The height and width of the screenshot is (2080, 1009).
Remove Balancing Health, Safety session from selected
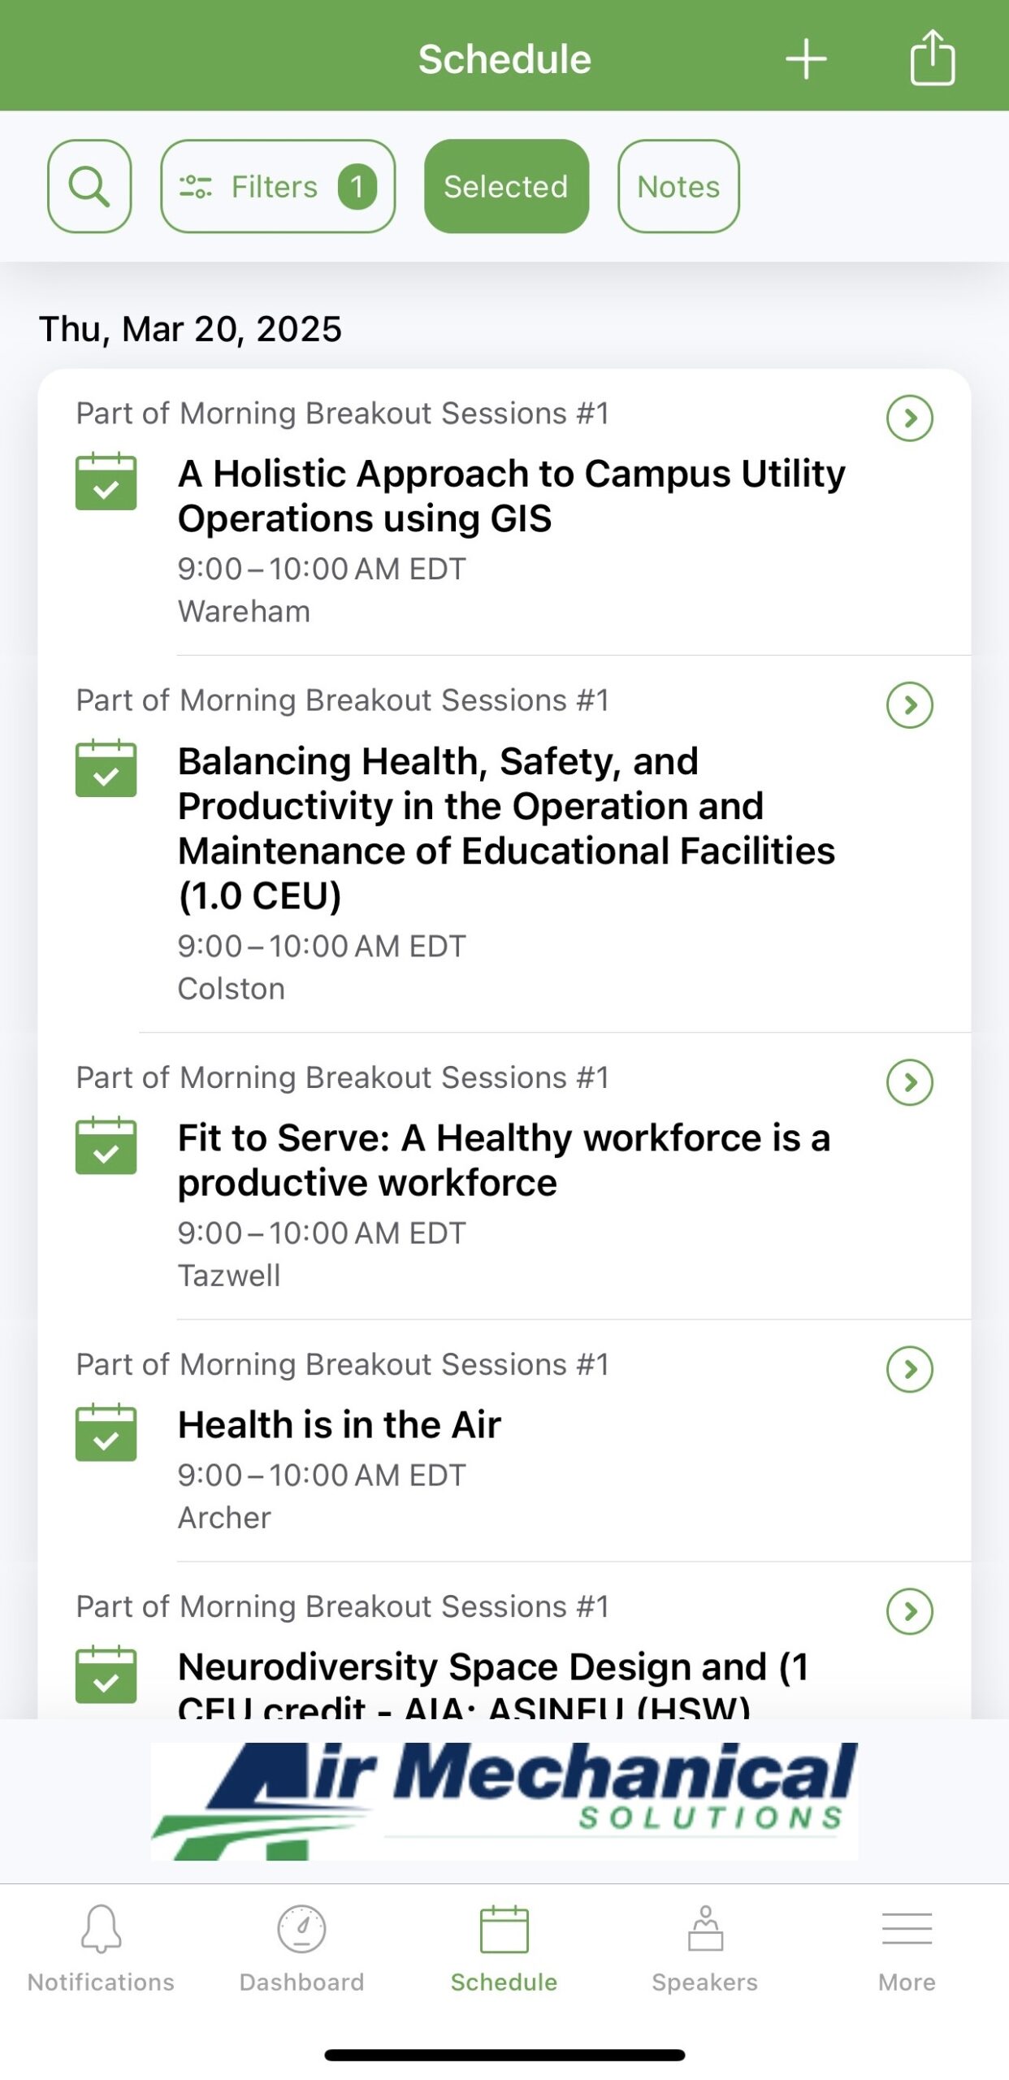106,769
